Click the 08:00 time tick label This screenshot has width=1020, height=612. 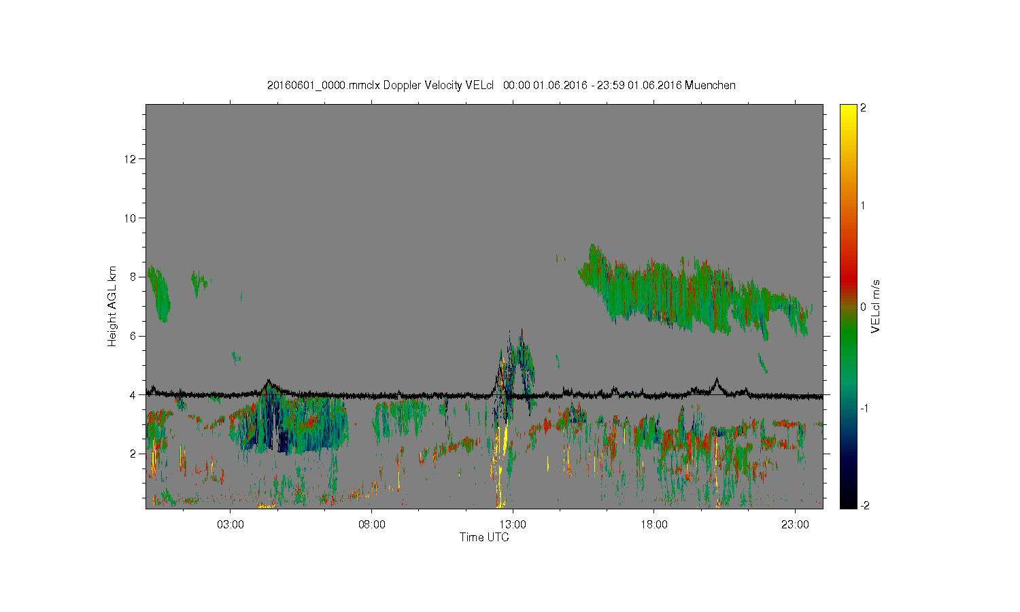point(372,525)
